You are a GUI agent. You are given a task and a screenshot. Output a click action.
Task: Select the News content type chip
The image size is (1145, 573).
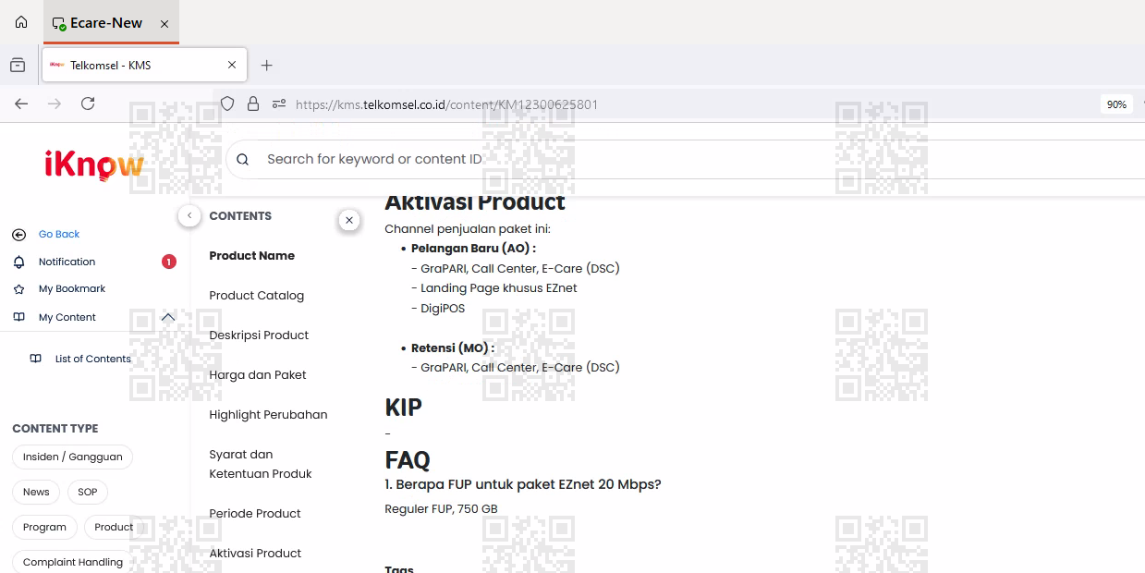coord(36,492)
